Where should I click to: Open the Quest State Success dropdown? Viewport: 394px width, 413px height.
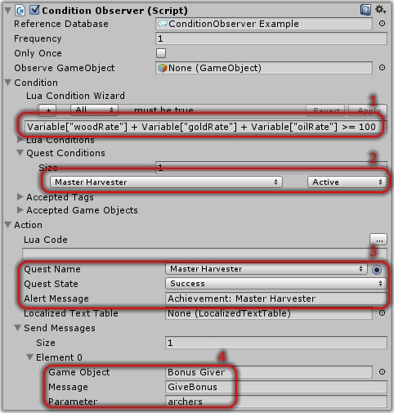(275, 284)
